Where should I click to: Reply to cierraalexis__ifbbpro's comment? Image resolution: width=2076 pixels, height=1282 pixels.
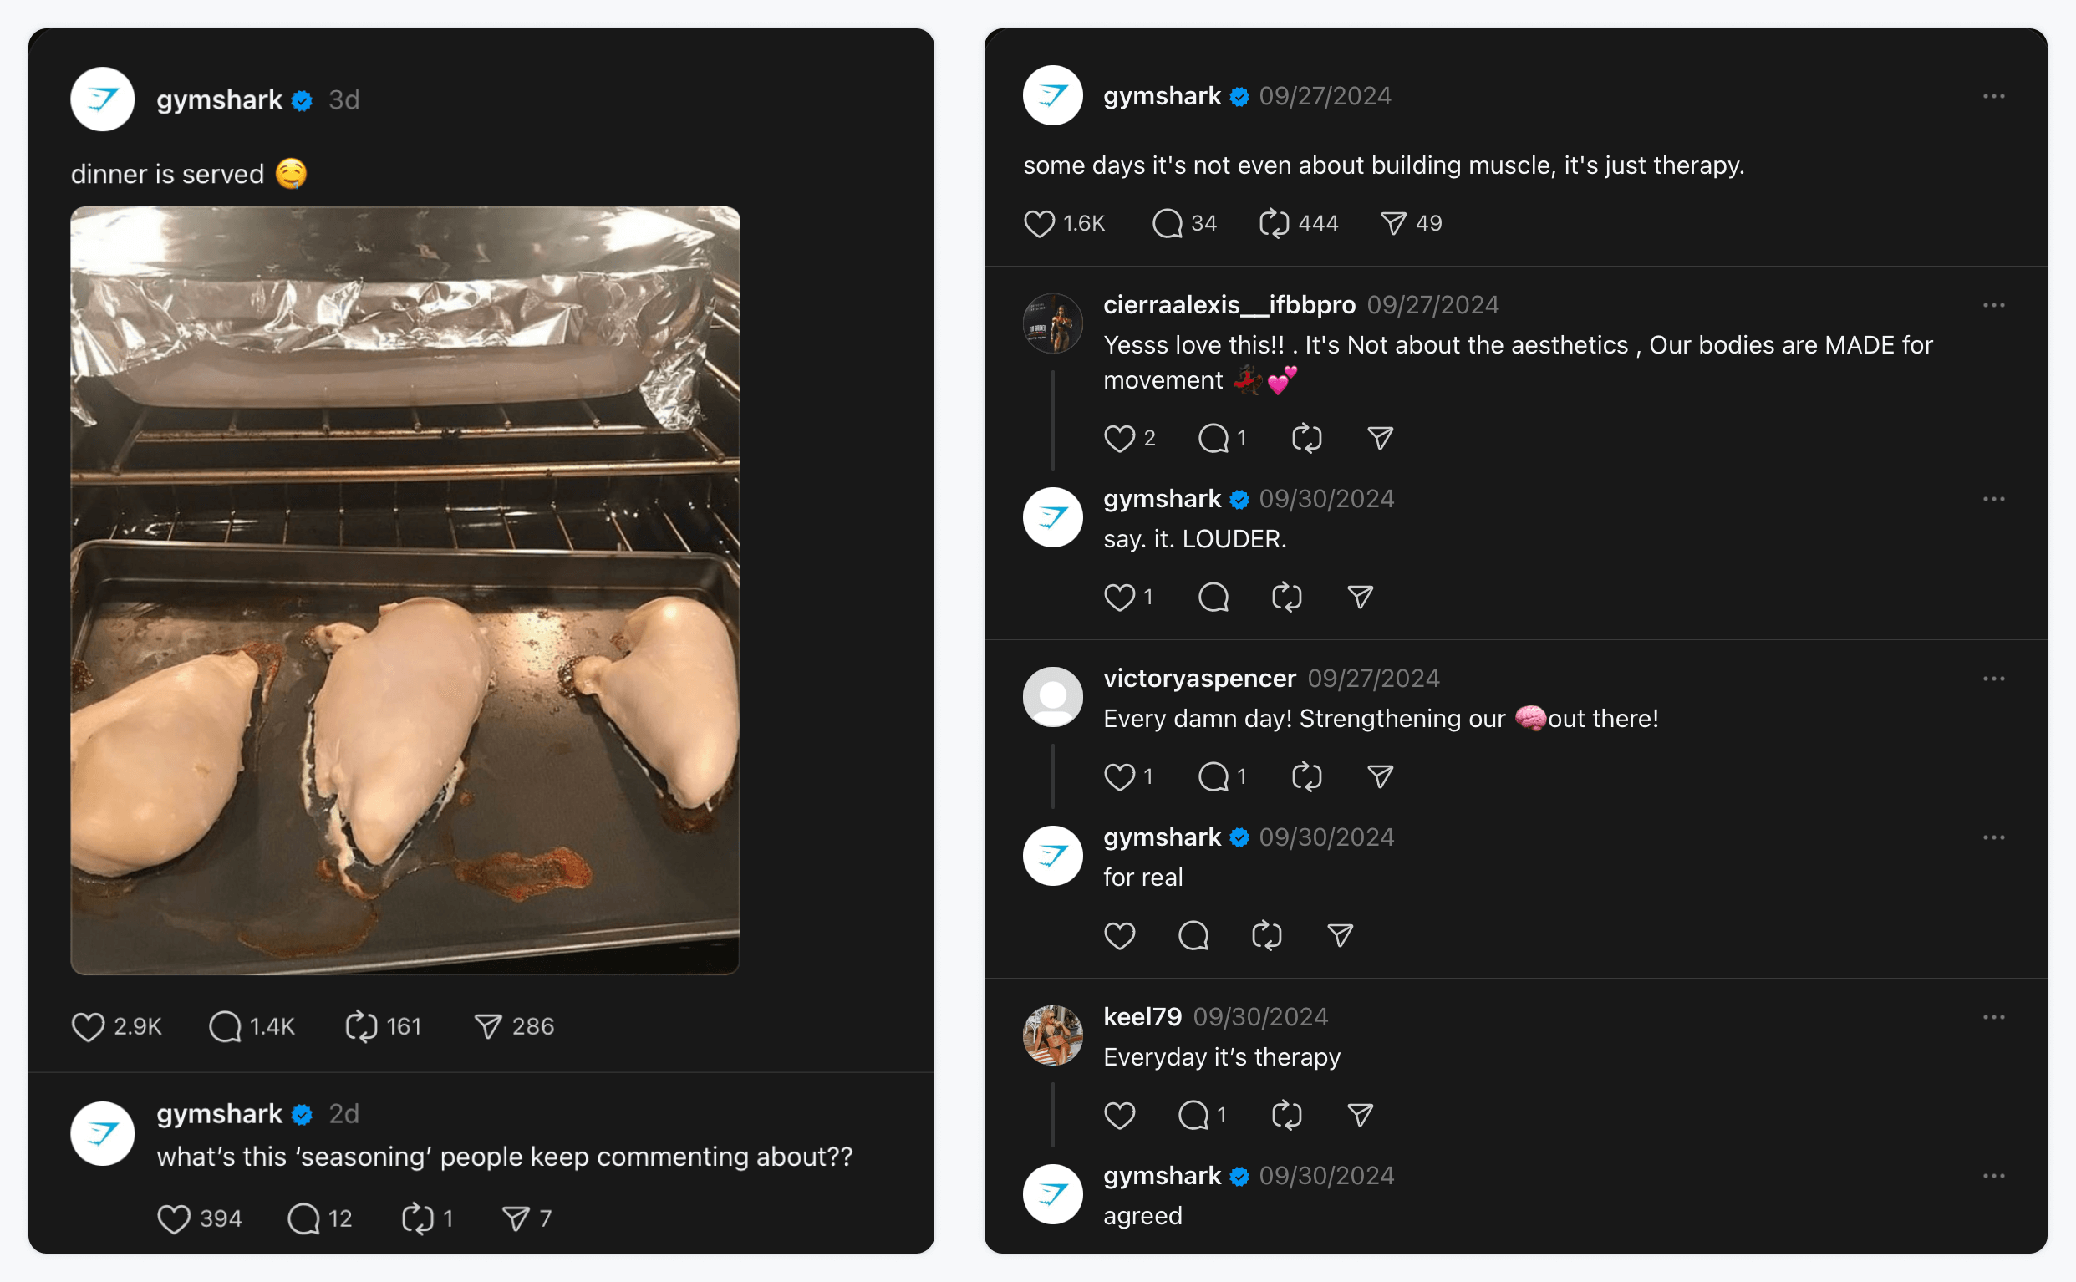pos(1213,439)
